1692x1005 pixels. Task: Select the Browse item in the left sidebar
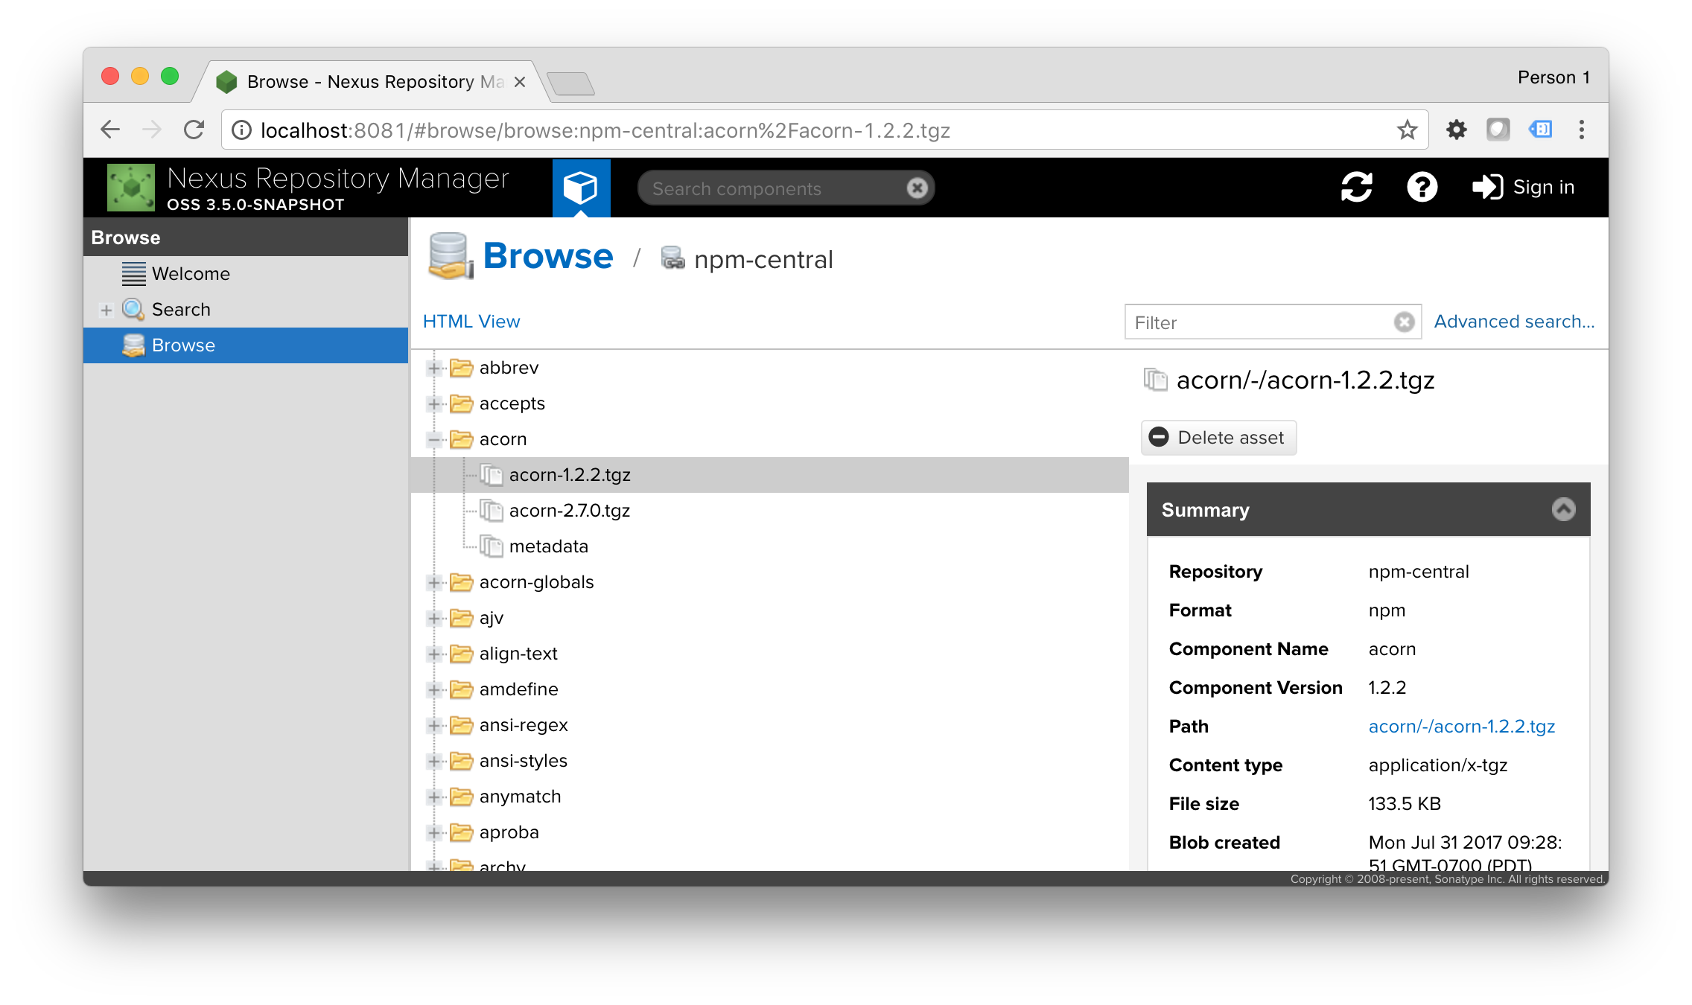tap(183, 345)
